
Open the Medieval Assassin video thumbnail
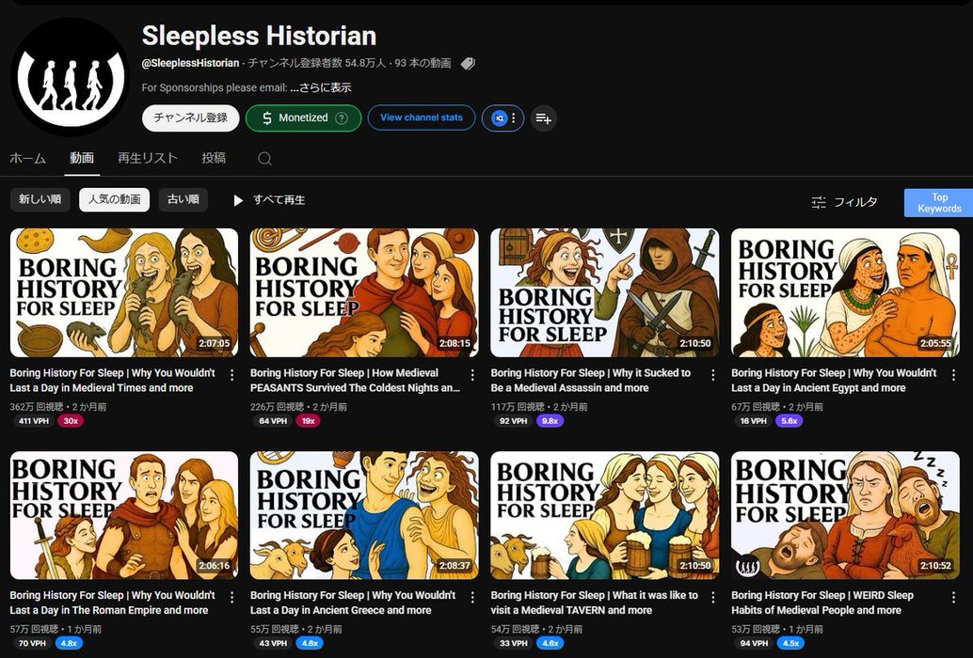605,292
